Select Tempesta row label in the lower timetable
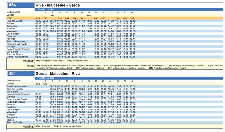This screenshot has height=132, width=225. (x=12, y=117)
